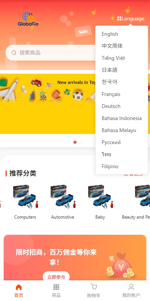Screen dimensions: 150x301
Task: Open the Automotive category
Action: [x=63, y=217]
